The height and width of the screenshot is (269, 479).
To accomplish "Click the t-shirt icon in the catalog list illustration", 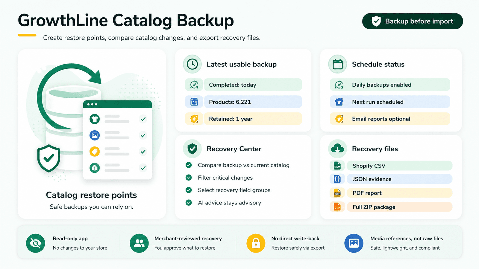I will (95, 119).
